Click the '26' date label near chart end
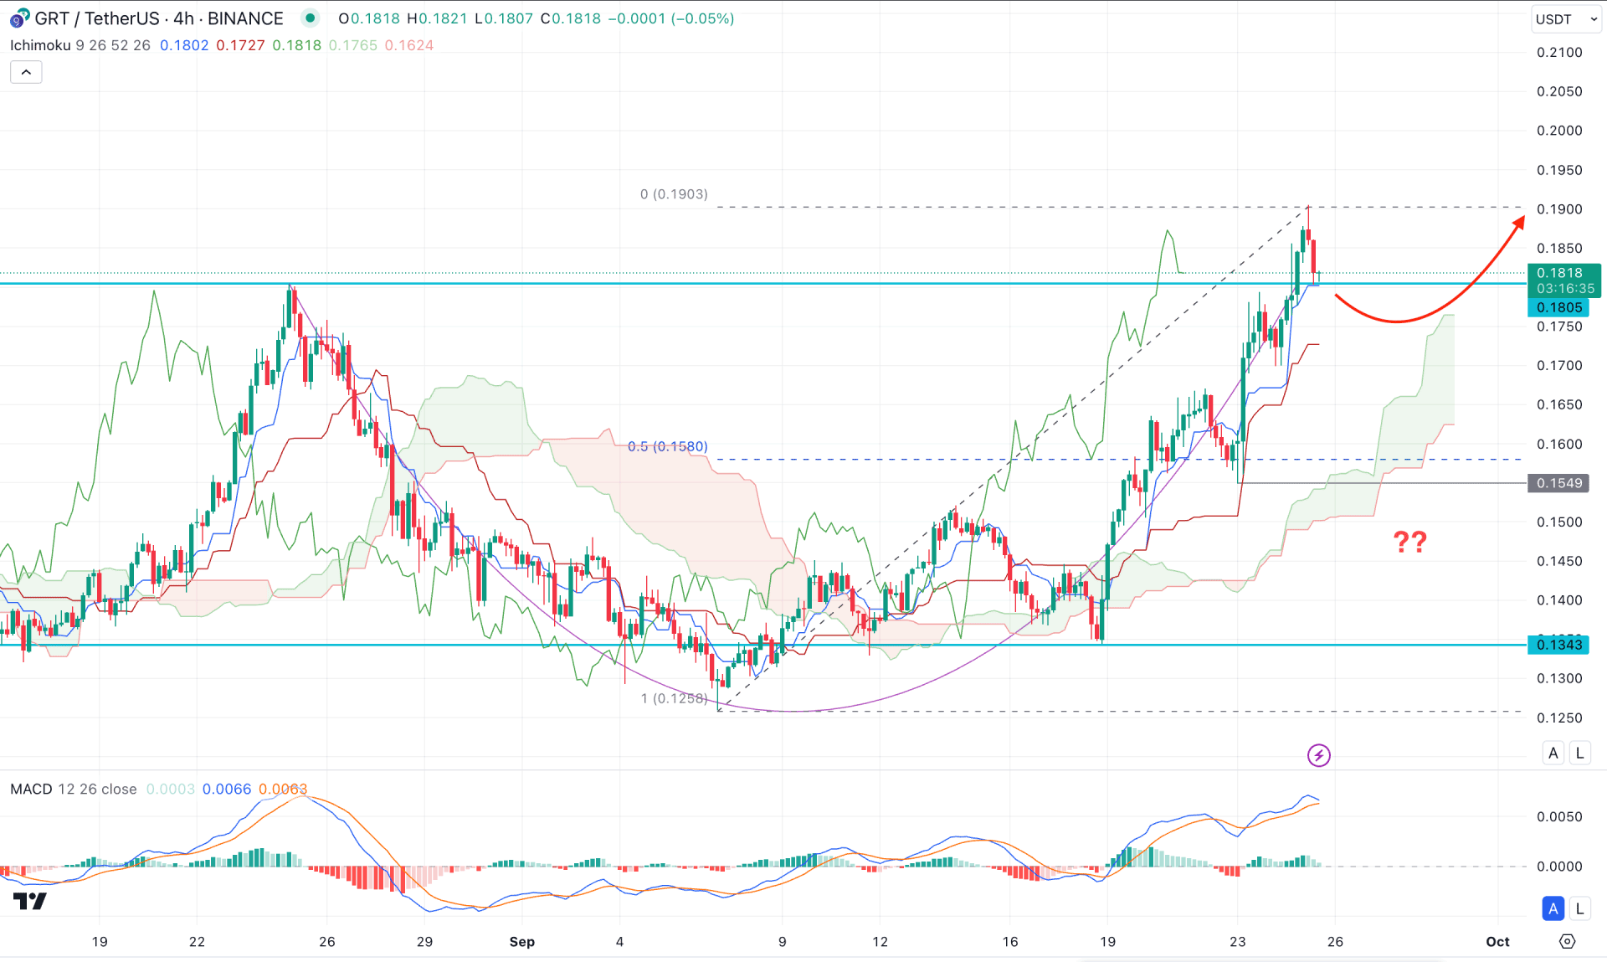This screenshot has width=1607, height=962. (1335, 942)
